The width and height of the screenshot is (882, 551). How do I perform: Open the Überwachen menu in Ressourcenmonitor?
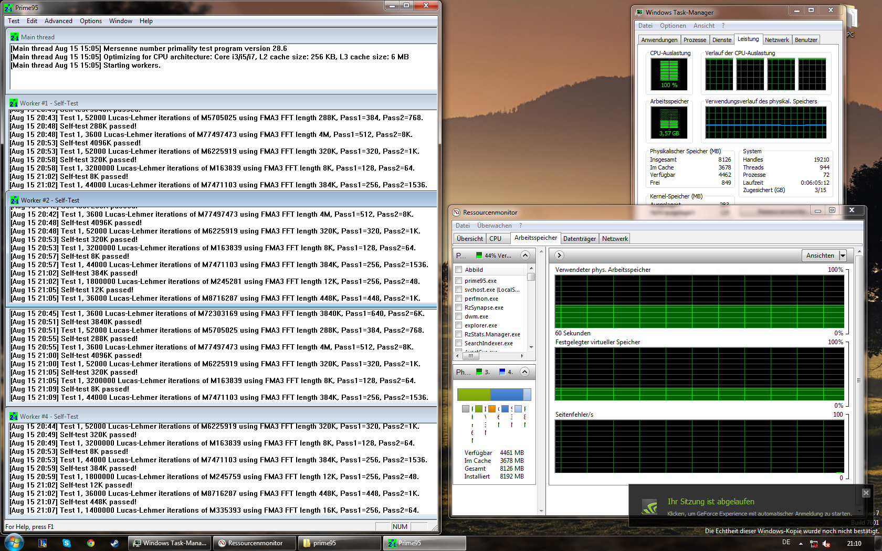tap(495, 226)
